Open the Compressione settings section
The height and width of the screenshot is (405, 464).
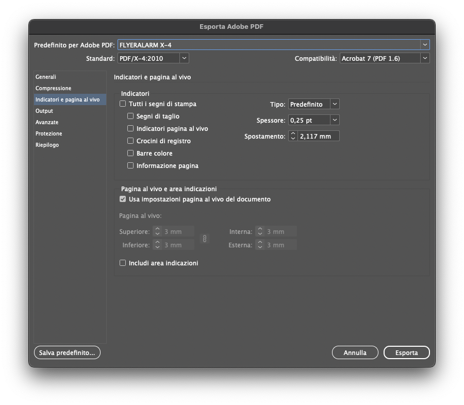point(53,88)
